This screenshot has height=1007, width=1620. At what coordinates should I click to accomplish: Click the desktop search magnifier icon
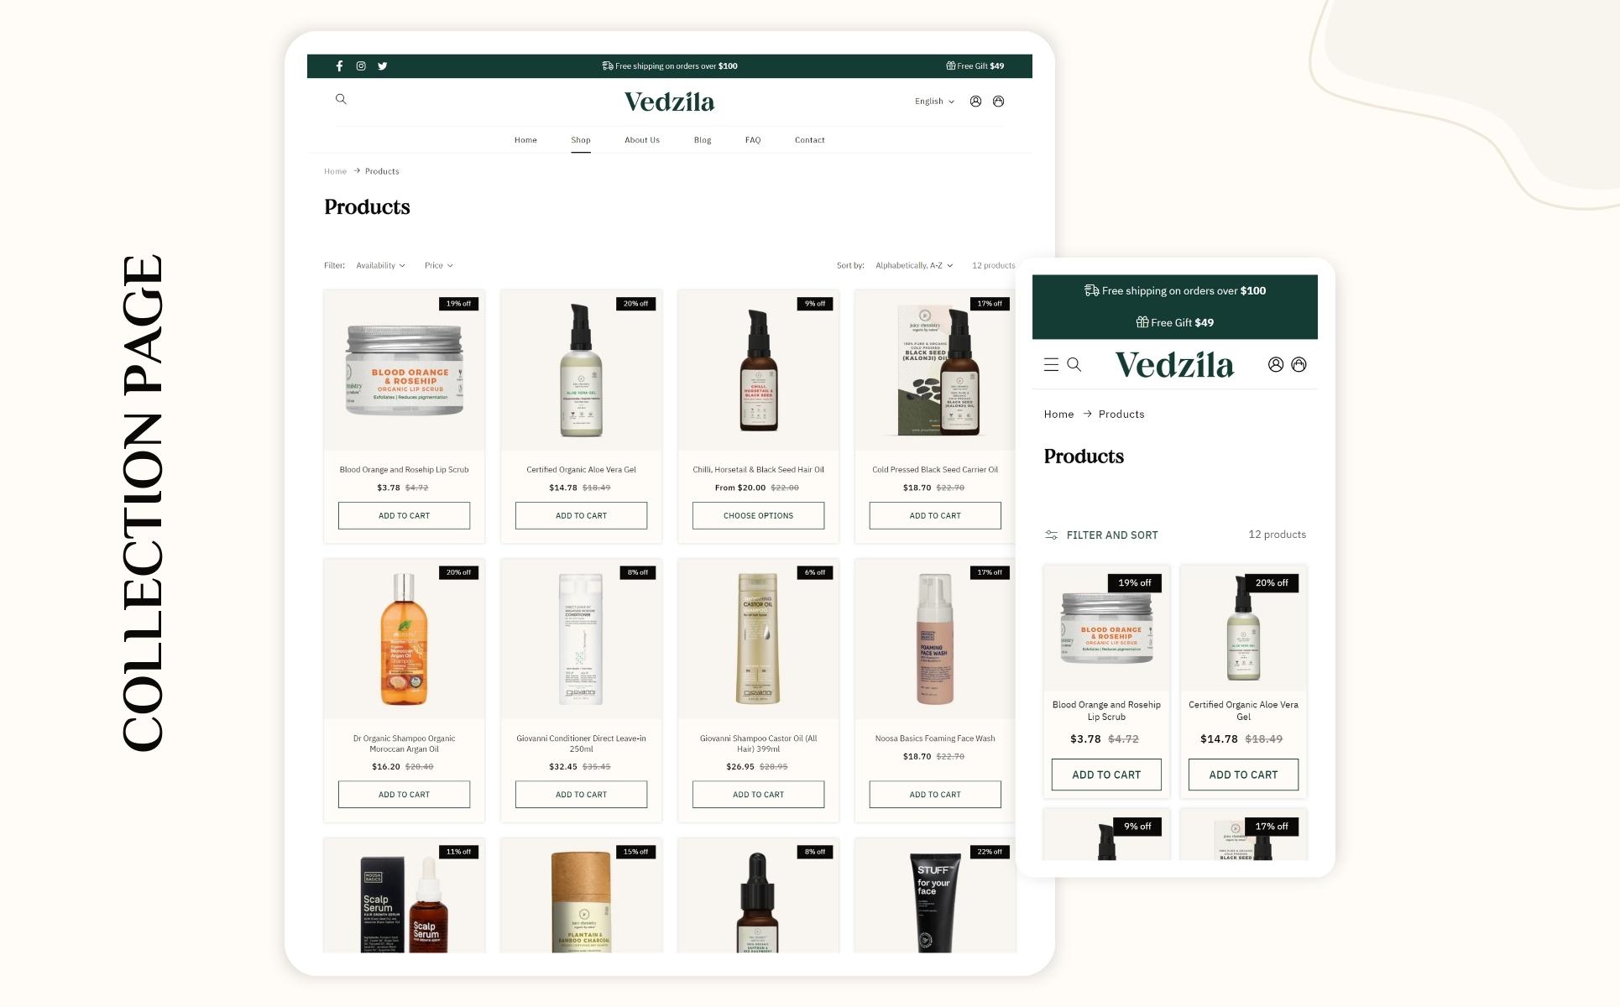click(x=341, y=99)
